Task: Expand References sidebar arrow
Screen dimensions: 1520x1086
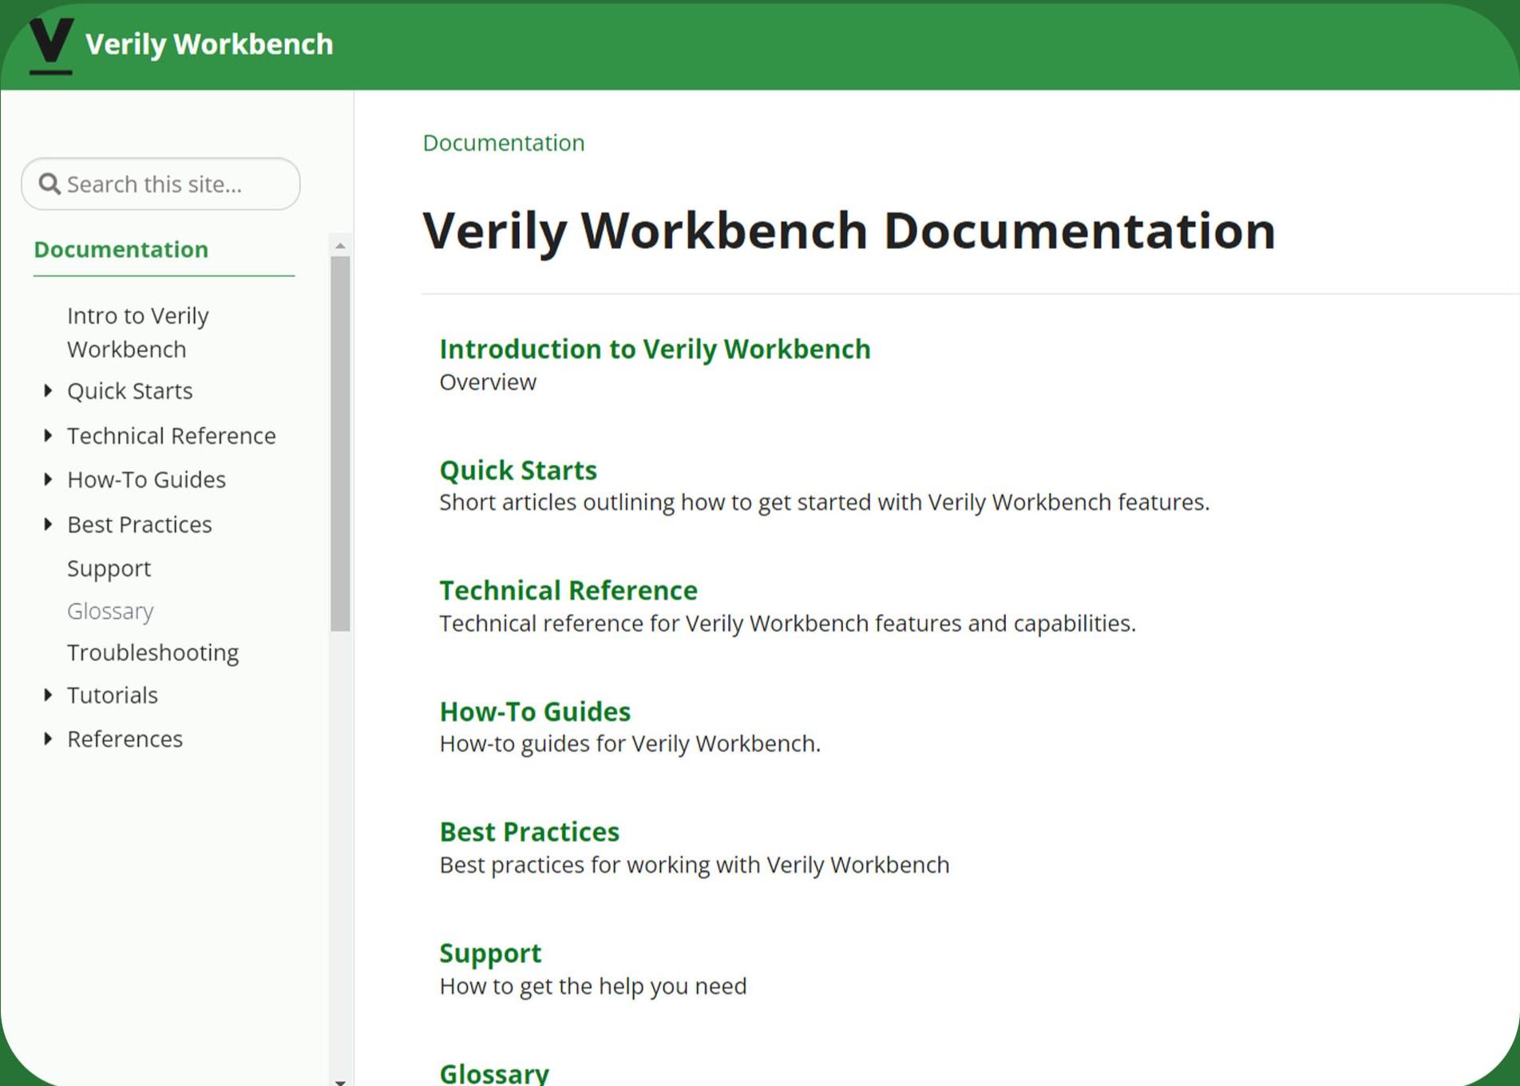Action: click(x=48, y=739)
